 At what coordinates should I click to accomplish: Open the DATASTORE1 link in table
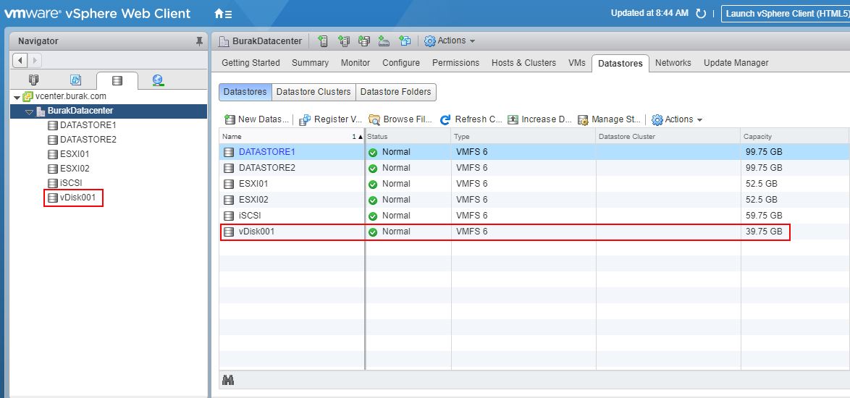pyautogui.click(x=267, y=152)
